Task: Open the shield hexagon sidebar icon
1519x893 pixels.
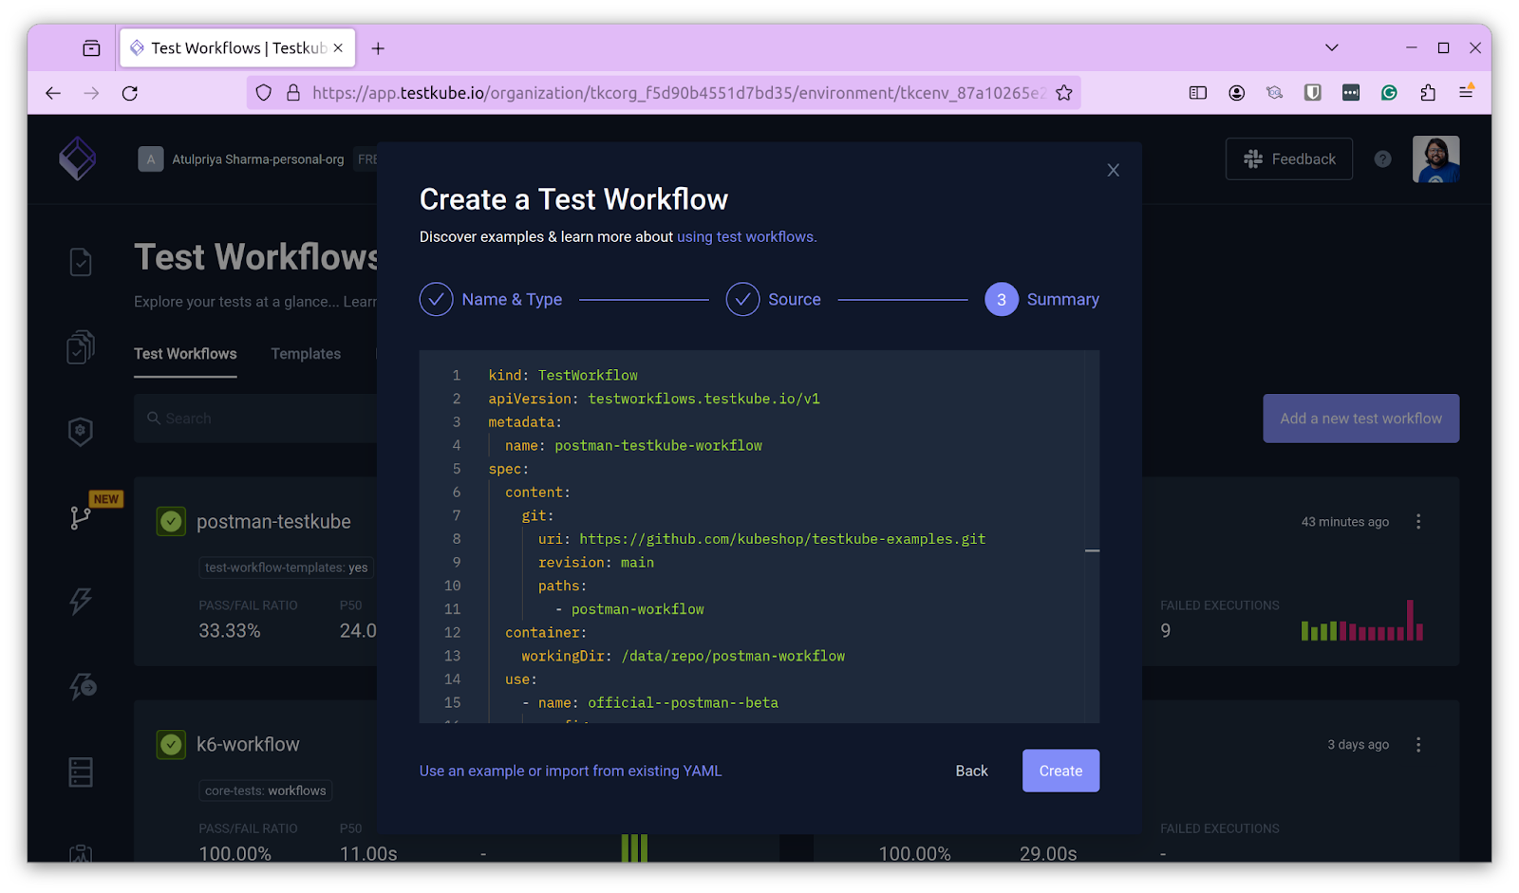Action: 81,431
